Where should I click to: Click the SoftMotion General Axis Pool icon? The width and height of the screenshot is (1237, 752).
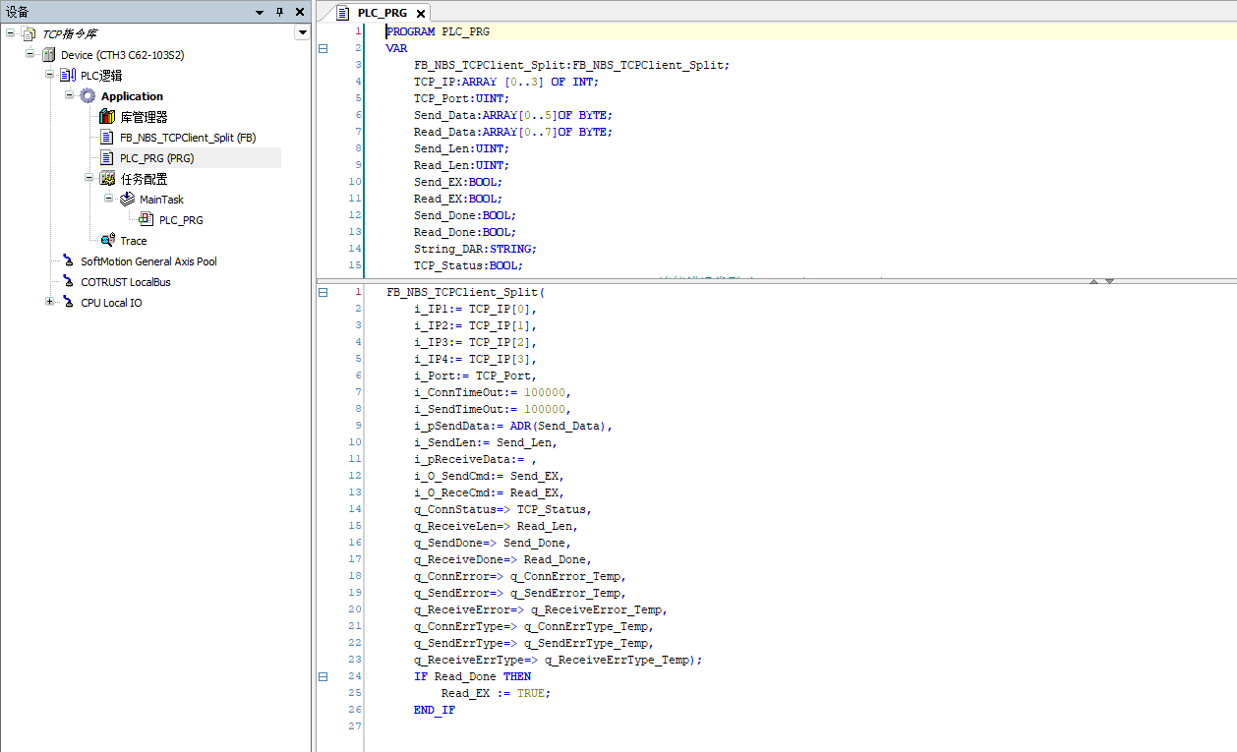(68, 261)
